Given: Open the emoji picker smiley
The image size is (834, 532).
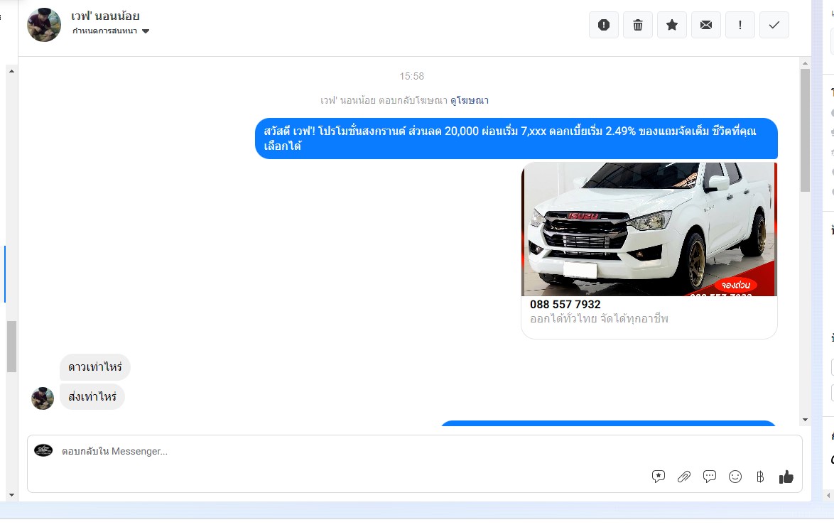Looking at the screenshot, I should tap(735, 477).
